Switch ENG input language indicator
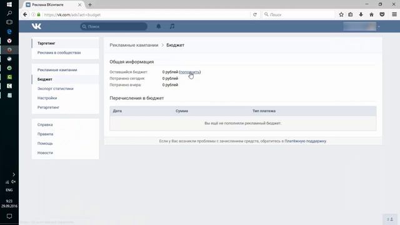The image size is (400, 225). click(9, 190)
